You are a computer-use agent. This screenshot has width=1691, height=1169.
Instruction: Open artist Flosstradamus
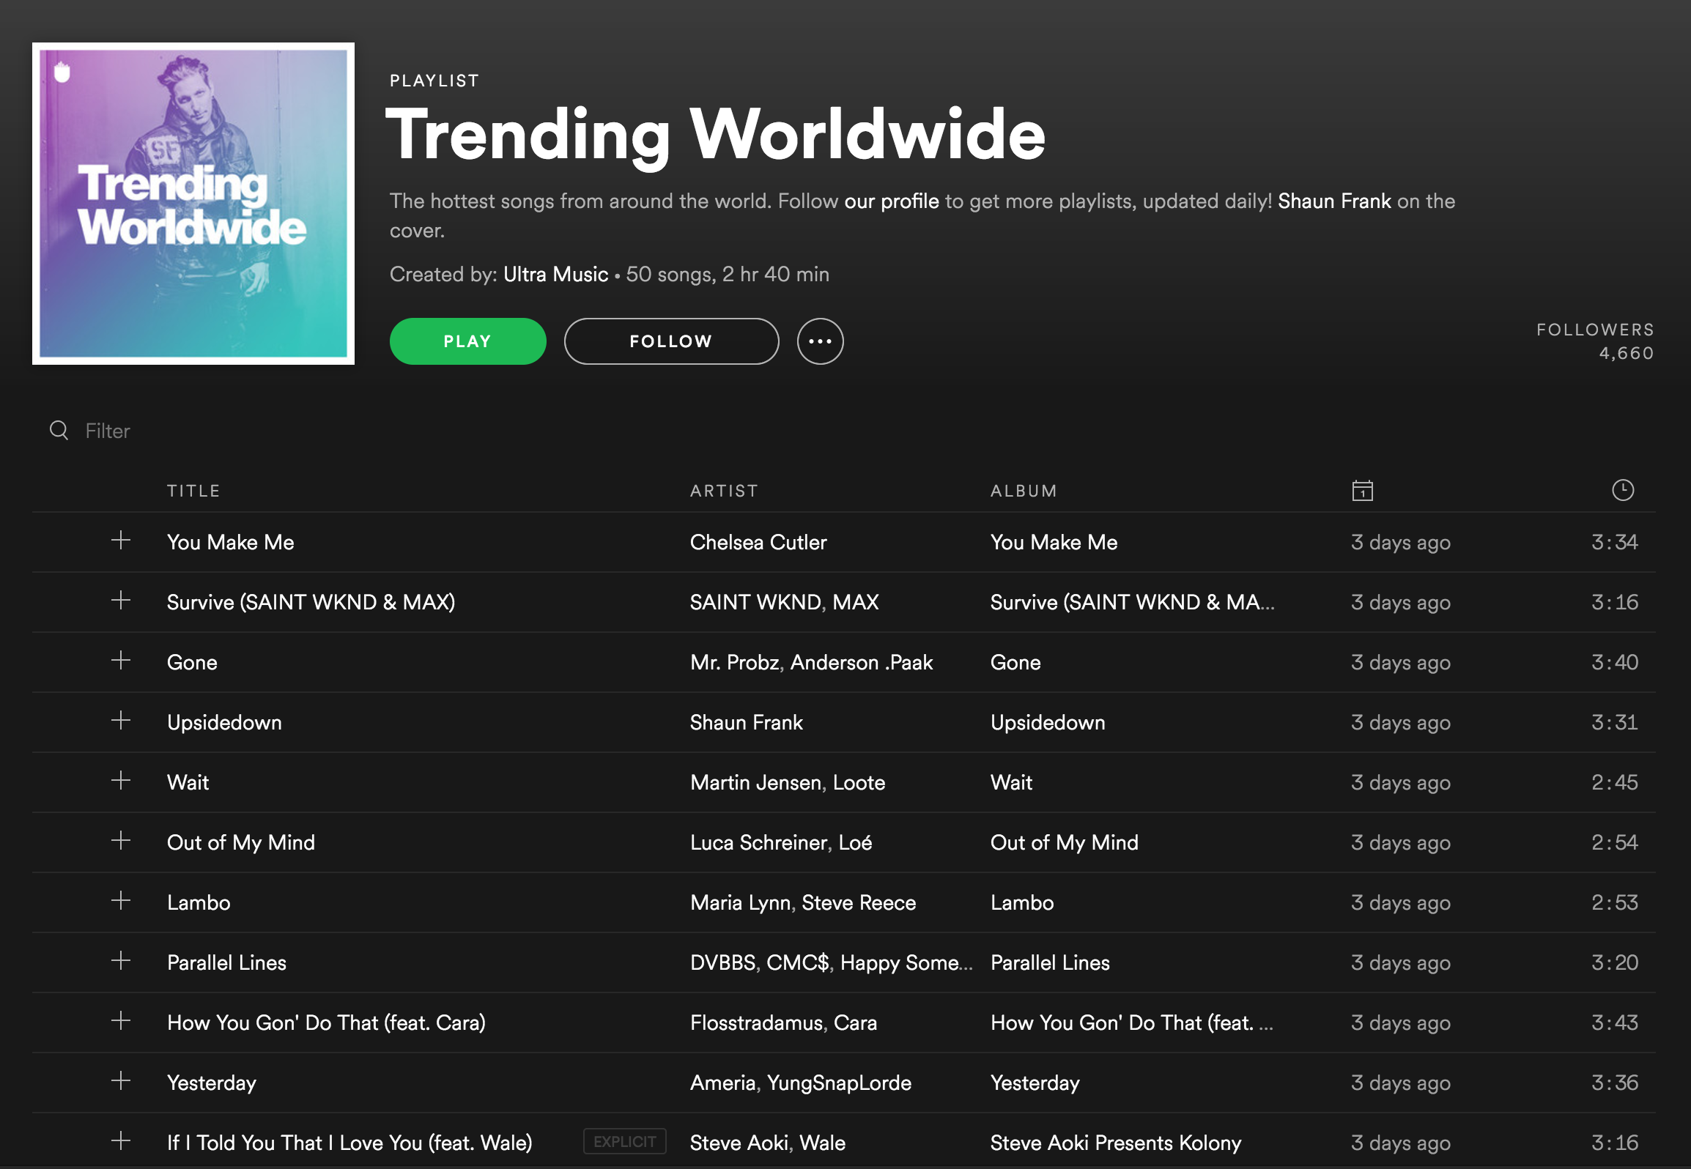[756, 1023]
